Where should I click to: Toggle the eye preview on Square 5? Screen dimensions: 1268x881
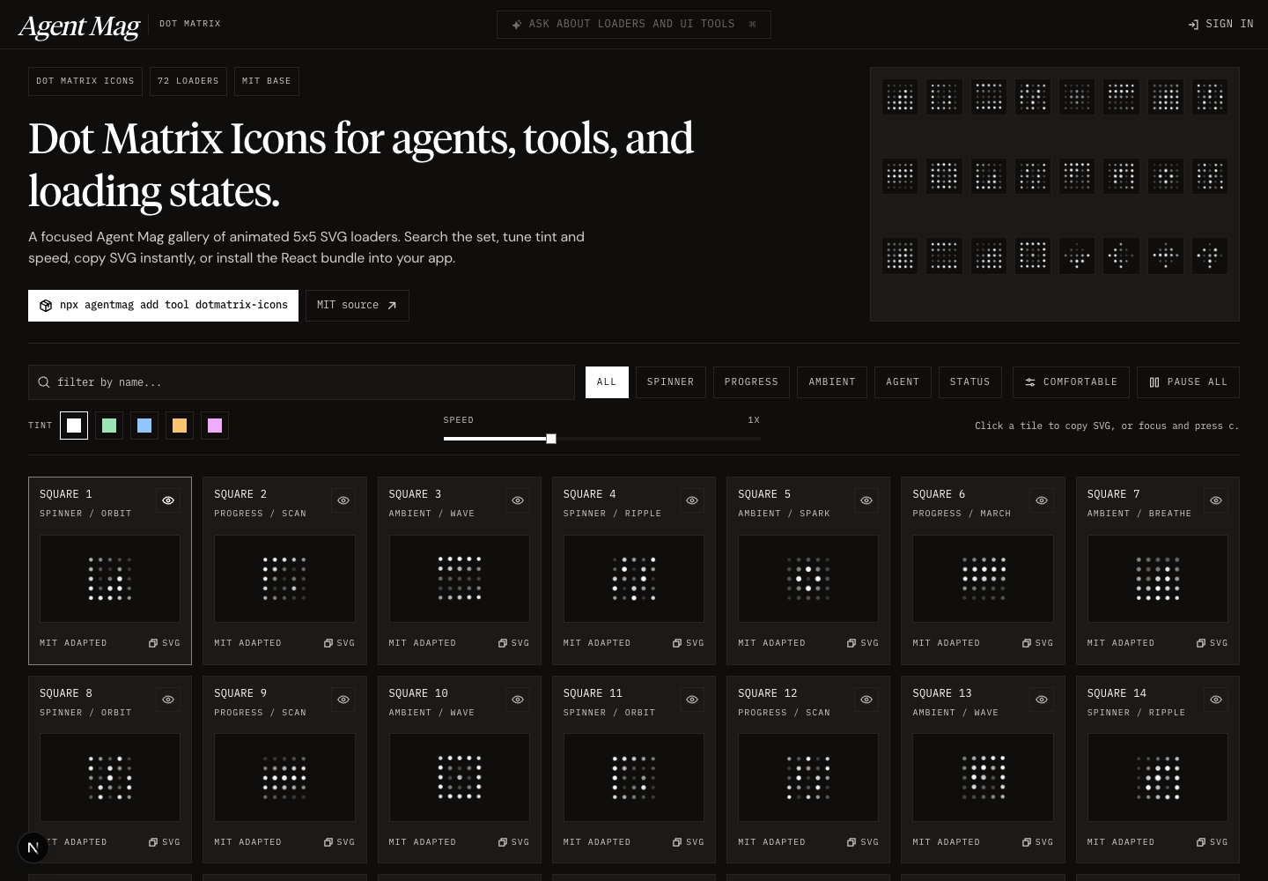(x=866, y=500)
